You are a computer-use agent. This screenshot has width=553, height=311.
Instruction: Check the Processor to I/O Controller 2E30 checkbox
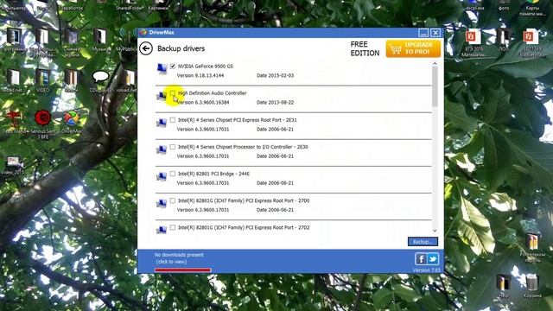coord(173,147)
